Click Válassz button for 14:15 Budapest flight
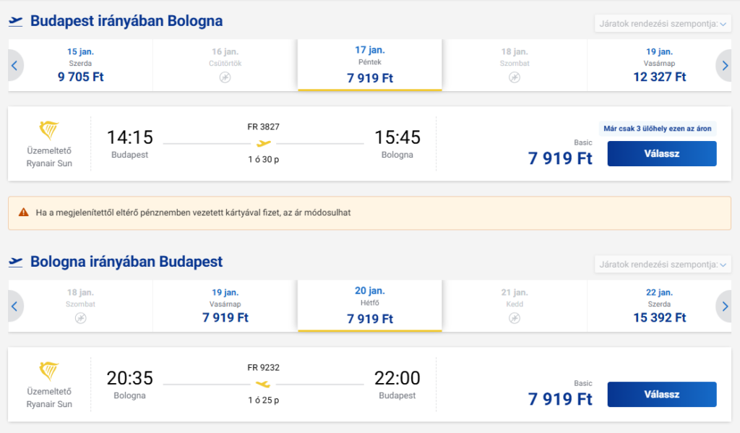 tap(662, 153)
